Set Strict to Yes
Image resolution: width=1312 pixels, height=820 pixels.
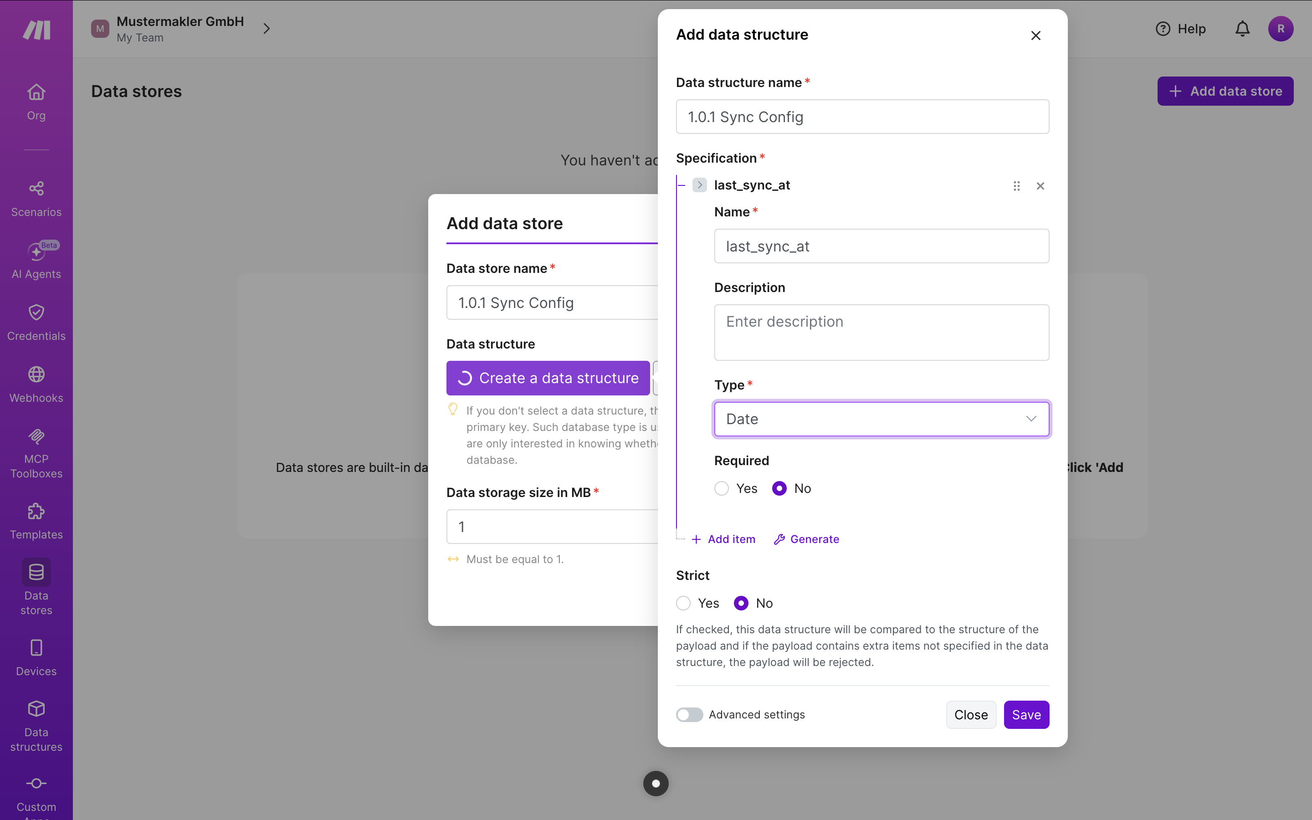point(683,603)
